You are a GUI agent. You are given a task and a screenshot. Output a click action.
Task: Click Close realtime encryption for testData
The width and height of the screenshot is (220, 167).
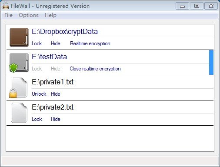pos(95,69)
